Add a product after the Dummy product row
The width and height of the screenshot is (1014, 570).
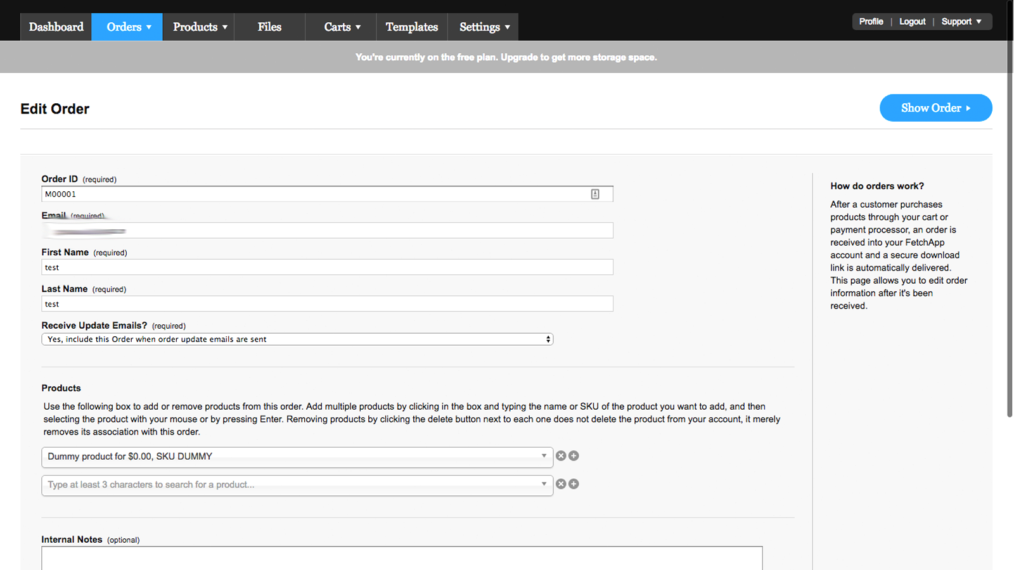[574, 455]
